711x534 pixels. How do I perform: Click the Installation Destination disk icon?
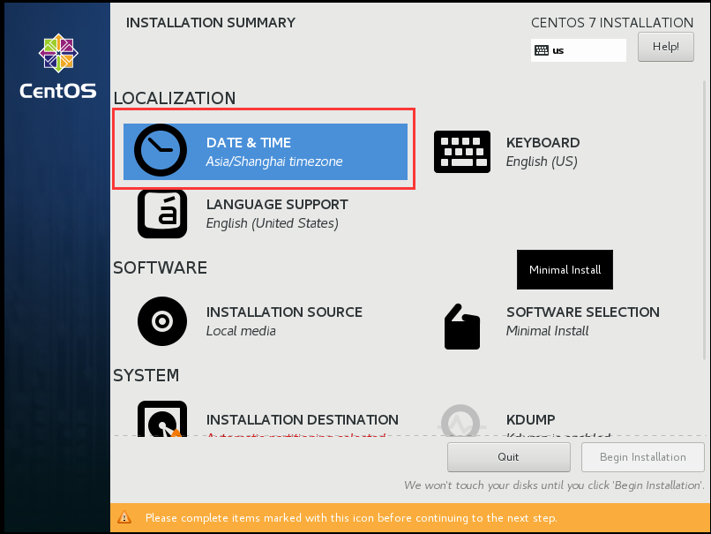(162, 418)
